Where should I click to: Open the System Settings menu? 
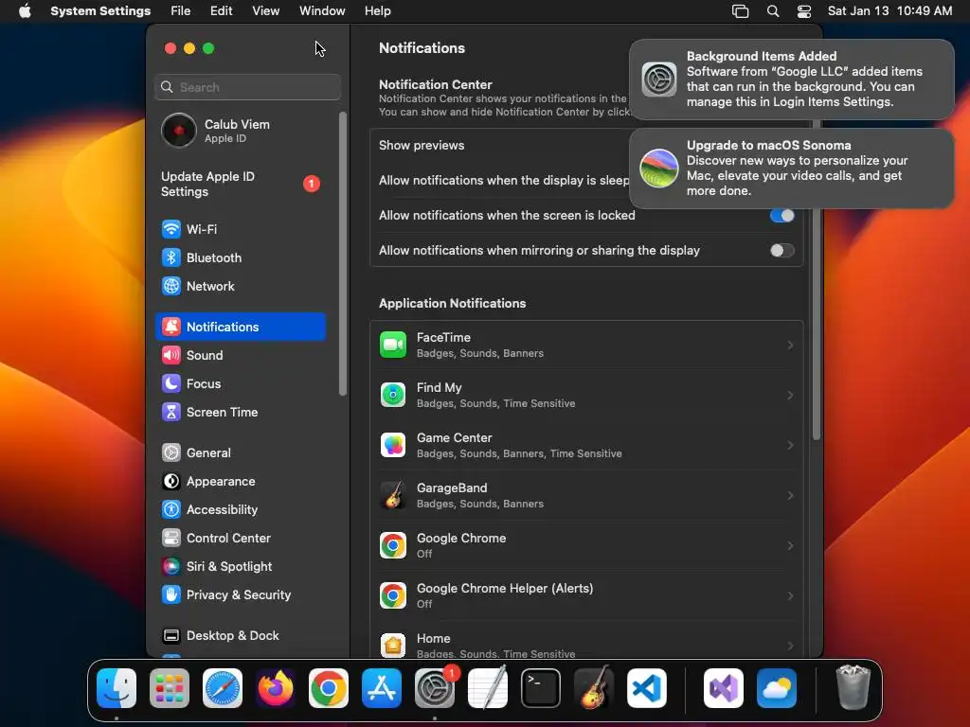coord(100,11)
